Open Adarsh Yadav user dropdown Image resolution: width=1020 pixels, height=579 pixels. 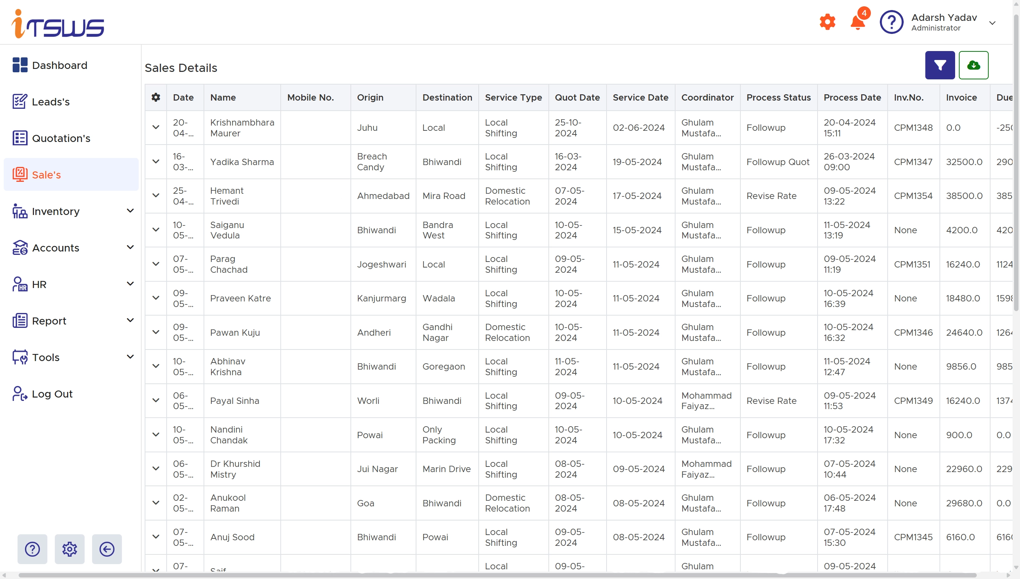tap(991, 23)
